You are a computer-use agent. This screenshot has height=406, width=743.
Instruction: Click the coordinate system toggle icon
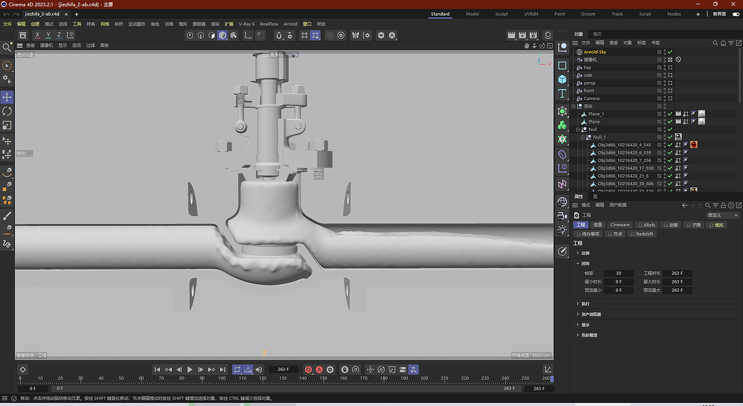(x=70, y=35)
